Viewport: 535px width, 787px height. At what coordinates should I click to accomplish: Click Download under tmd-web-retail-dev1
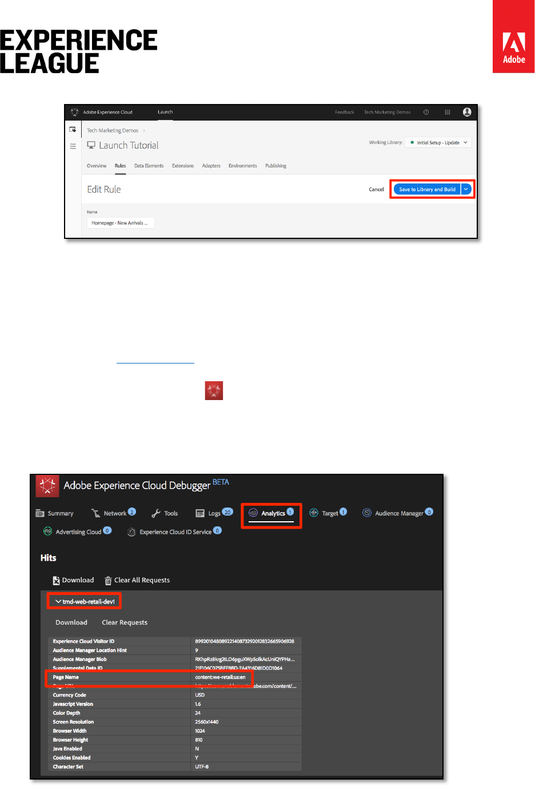point(71,622)
